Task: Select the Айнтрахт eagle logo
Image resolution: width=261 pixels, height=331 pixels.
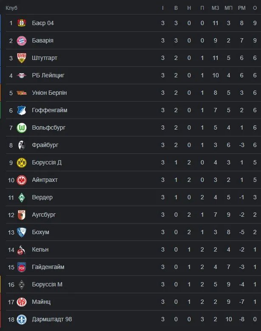Action: [x=22, y=180]
